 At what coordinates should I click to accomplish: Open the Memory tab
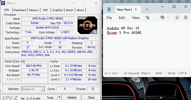pos(34,10)
